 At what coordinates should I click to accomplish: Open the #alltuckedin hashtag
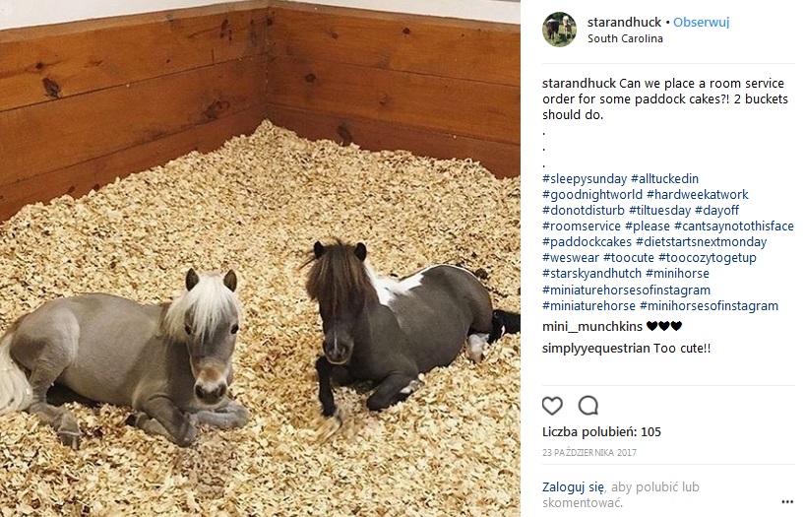point(664,179)
